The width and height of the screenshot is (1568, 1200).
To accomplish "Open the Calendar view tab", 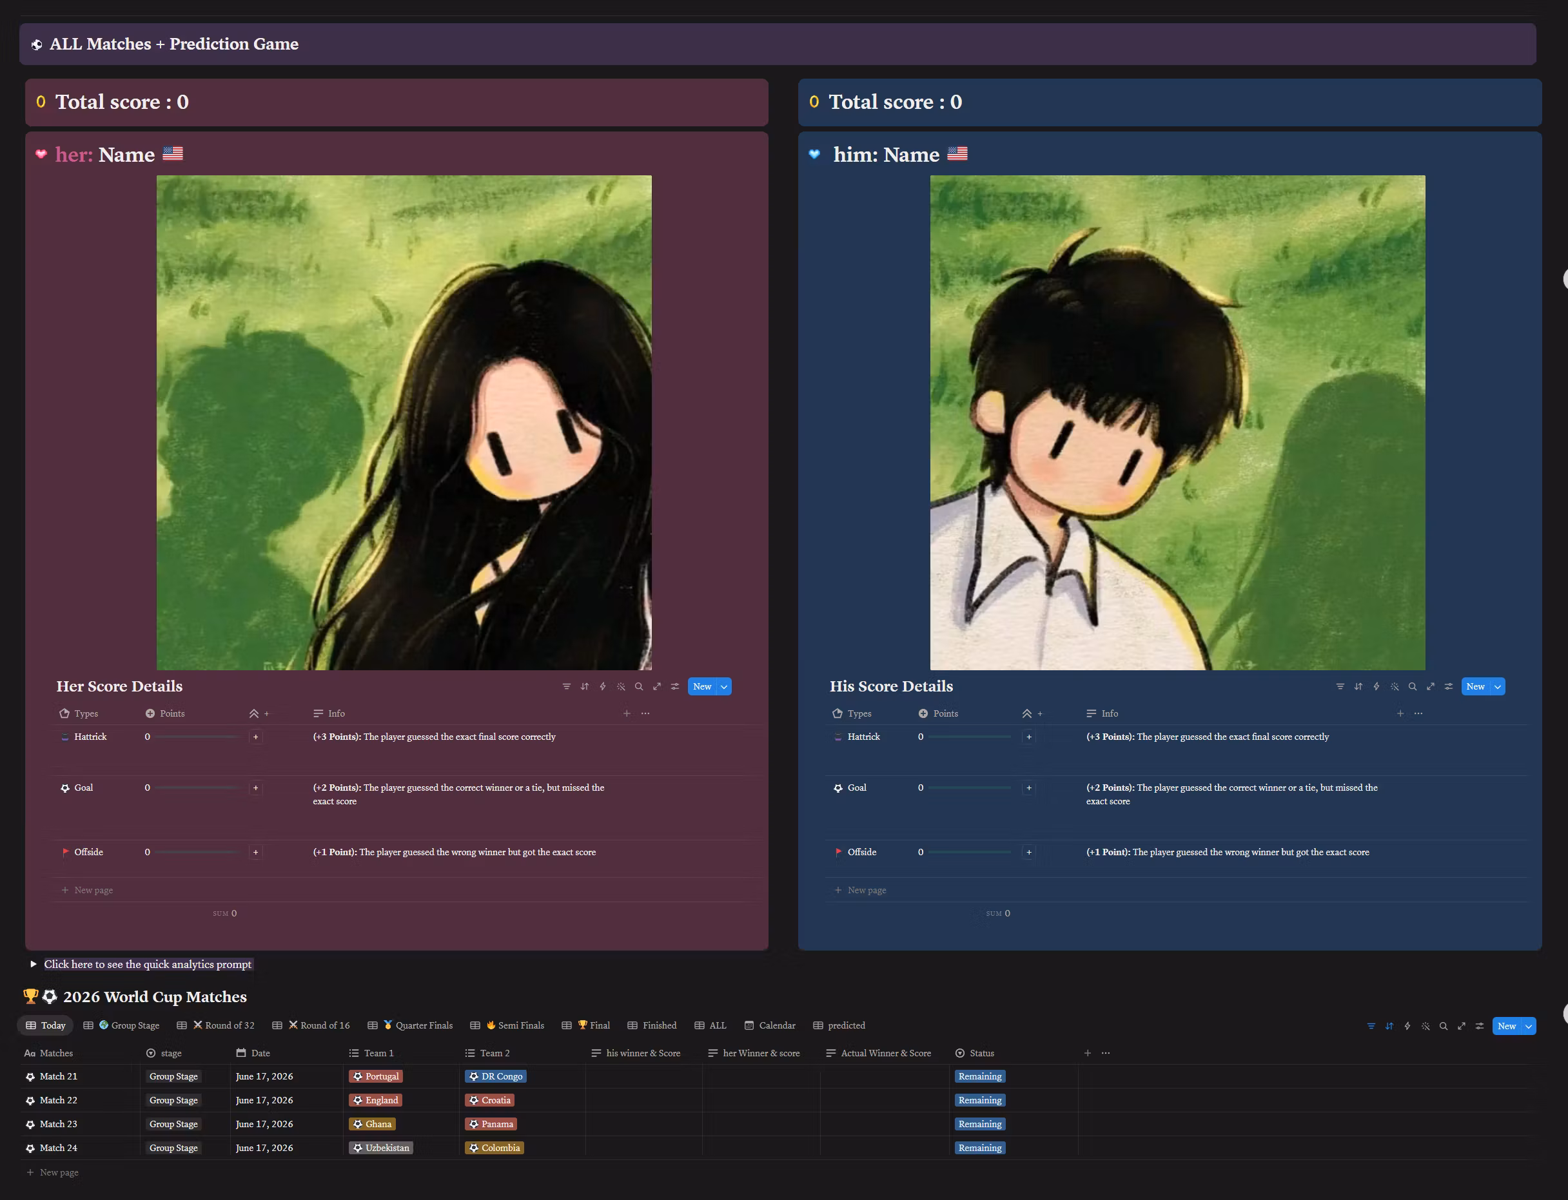I will 770,1025.
